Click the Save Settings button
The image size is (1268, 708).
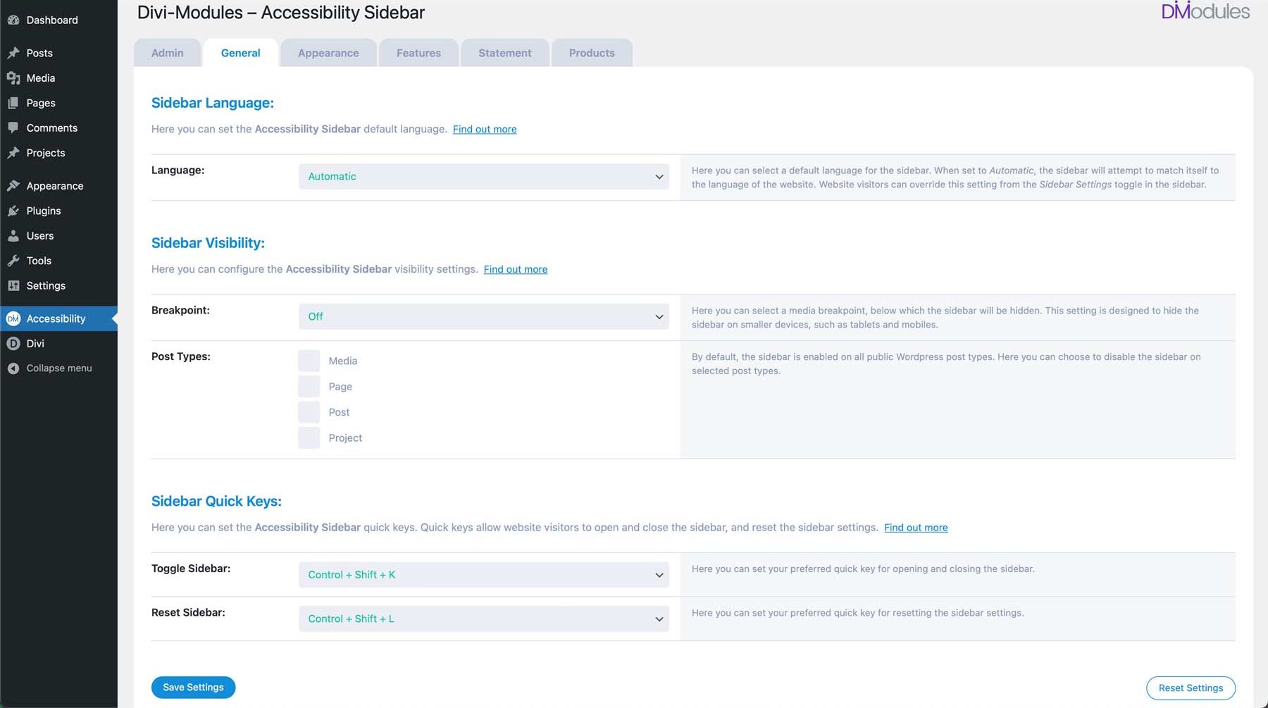[193, 687]
